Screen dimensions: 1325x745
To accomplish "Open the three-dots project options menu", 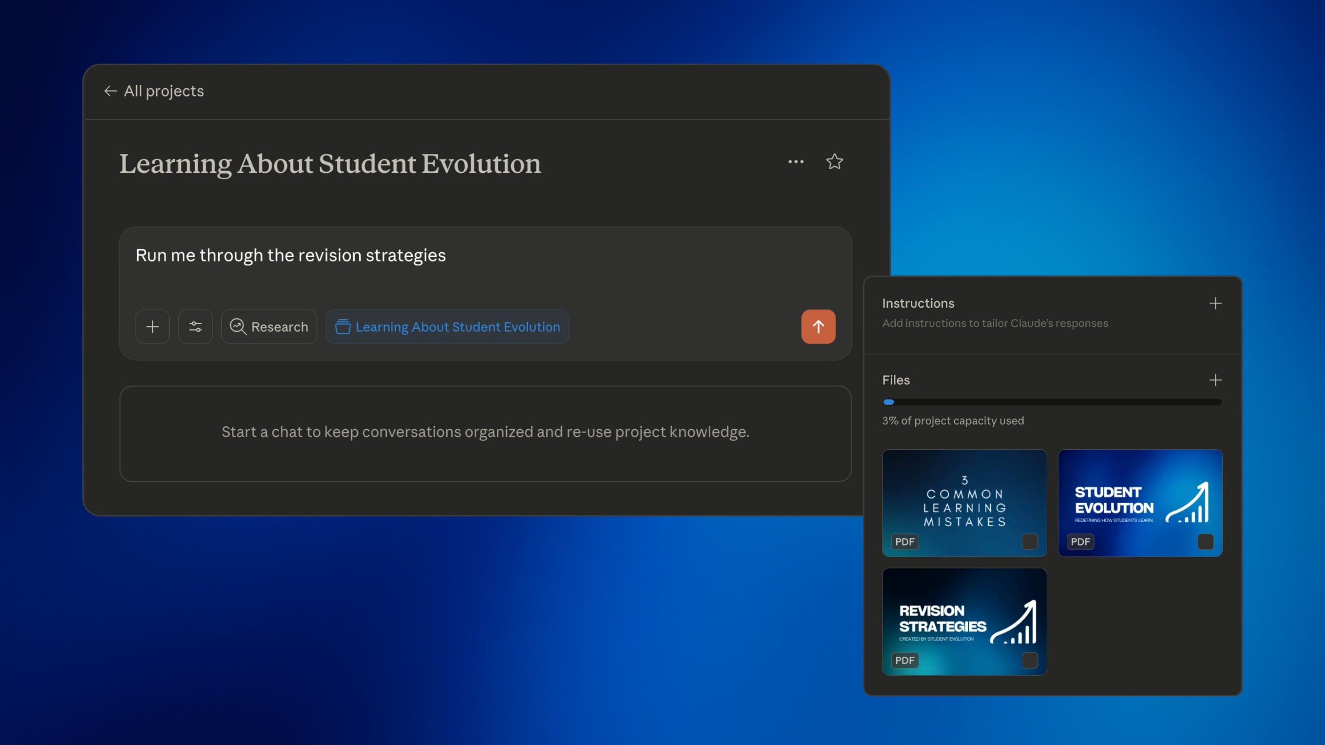I will 796,162.
